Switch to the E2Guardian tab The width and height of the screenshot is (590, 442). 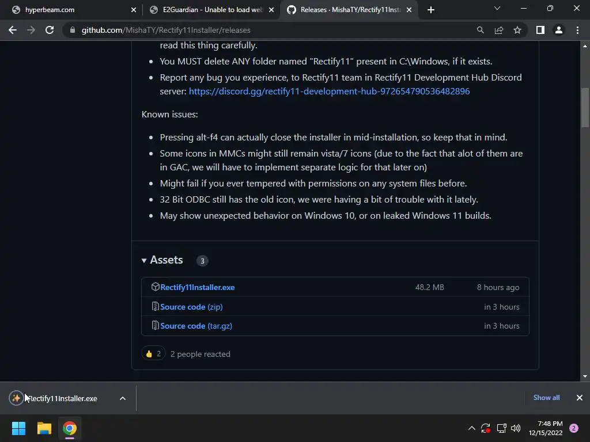click(x=212, y=10)
